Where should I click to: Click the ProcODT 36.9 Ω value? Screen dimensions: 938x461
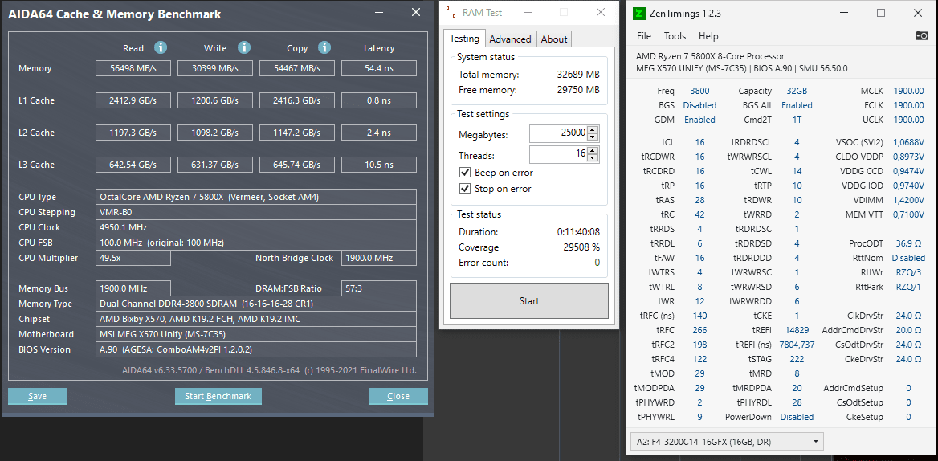909,243
